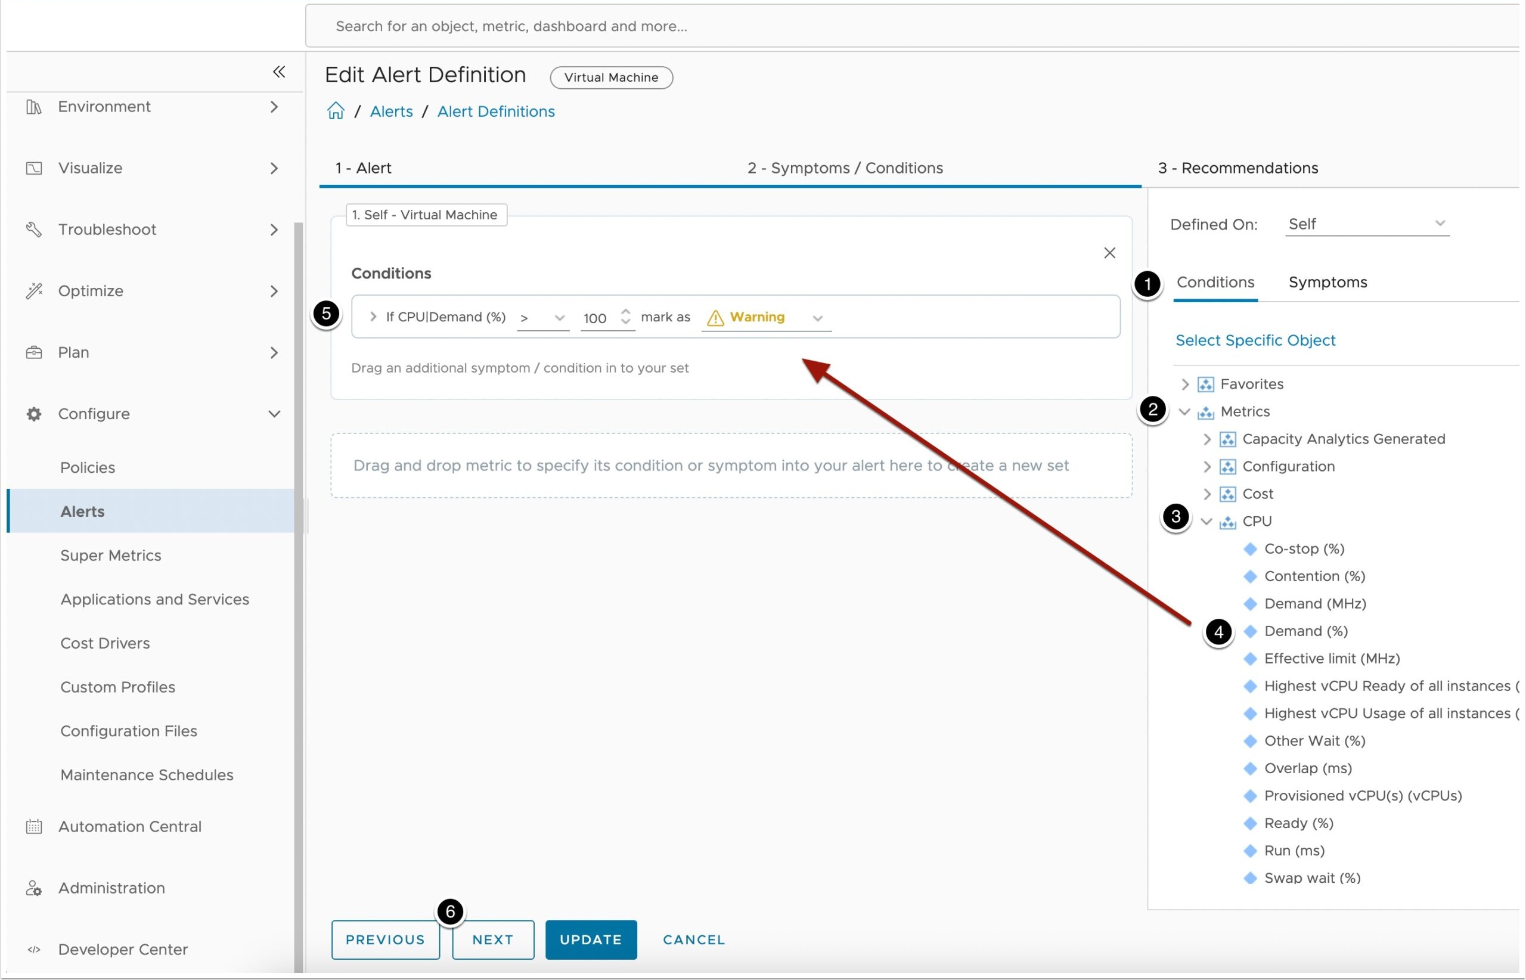Click the Select Specific Object link
Screen dimensions: 1526x980
coord(1255,340)
